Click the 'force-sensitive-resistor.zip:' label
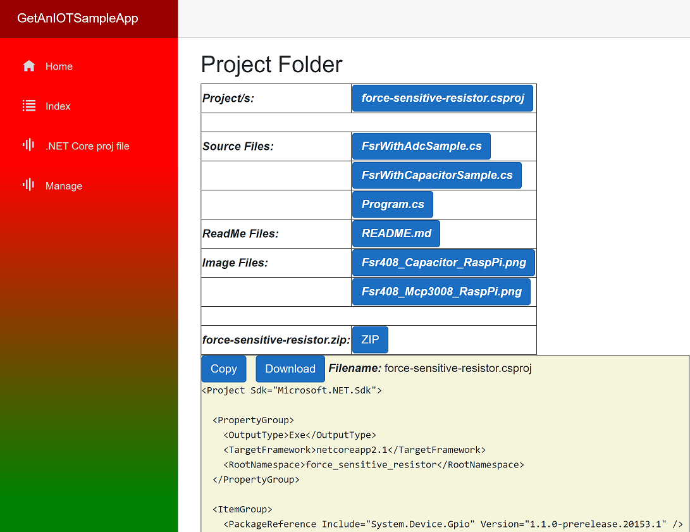Screen dimensions: 690x532 (x=276, y=340)
